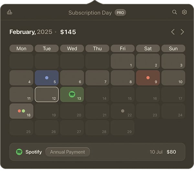Go to previous month with left chevron

pyautogui.click(x=173, y=32)
